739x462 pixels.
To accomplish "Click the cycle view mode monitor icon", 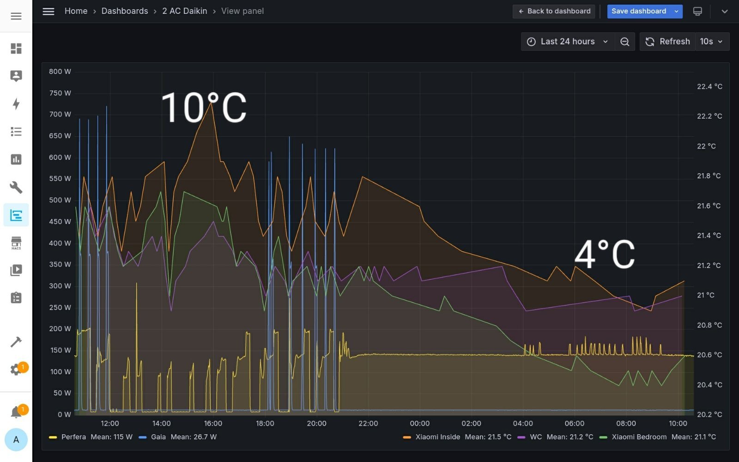I will 697,11.
